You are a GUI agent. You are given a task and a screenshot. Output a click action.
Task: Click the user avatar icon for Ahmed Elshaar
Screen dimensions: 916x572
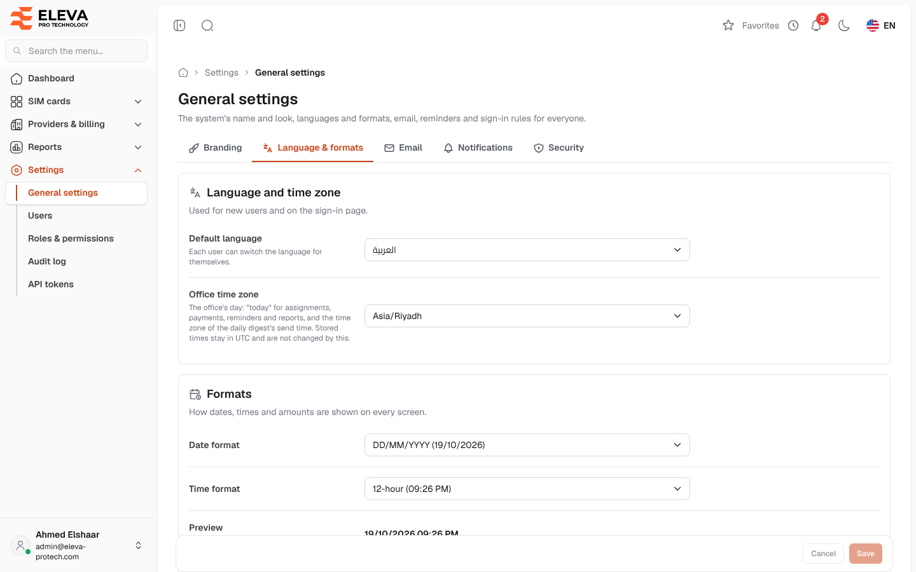pos(20,545)
